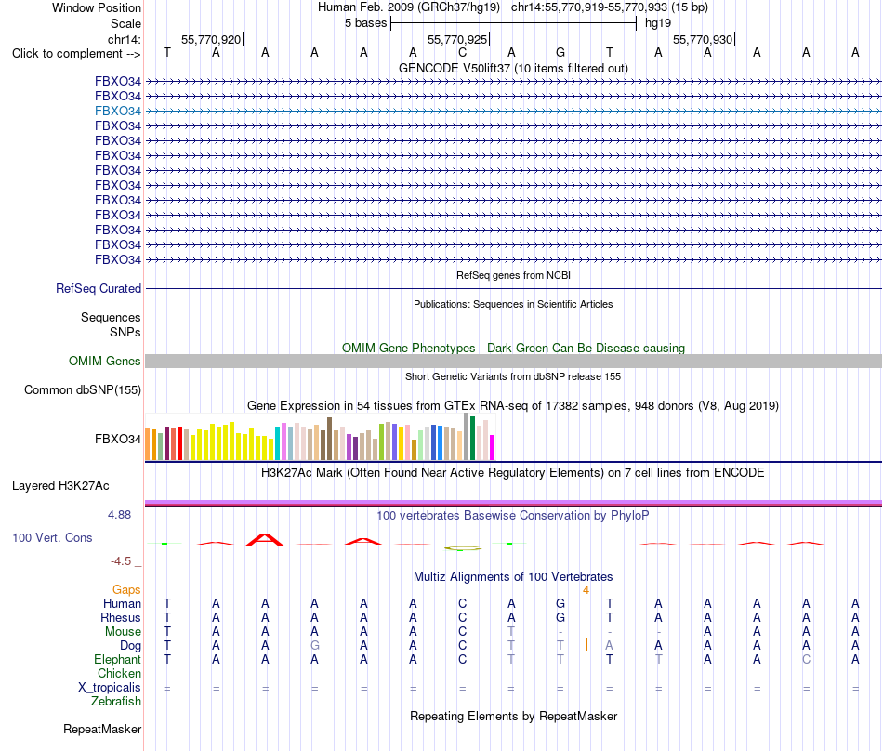Click the C base in the Elephant alignment row

807,659
